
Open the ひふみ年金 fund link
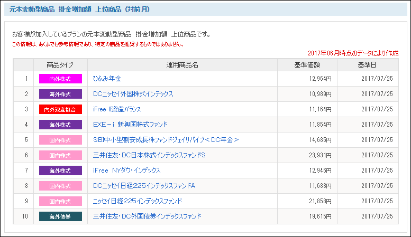(107, 79)
